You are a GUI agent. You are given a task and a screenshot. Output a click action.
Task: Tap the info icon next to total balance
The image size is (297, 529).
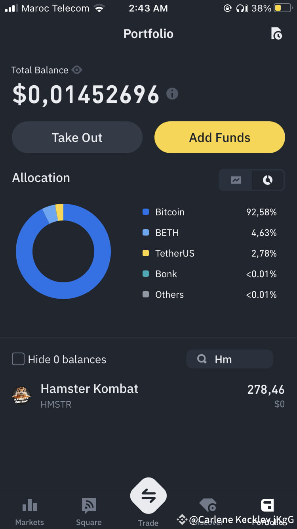[x=172, y=94]
